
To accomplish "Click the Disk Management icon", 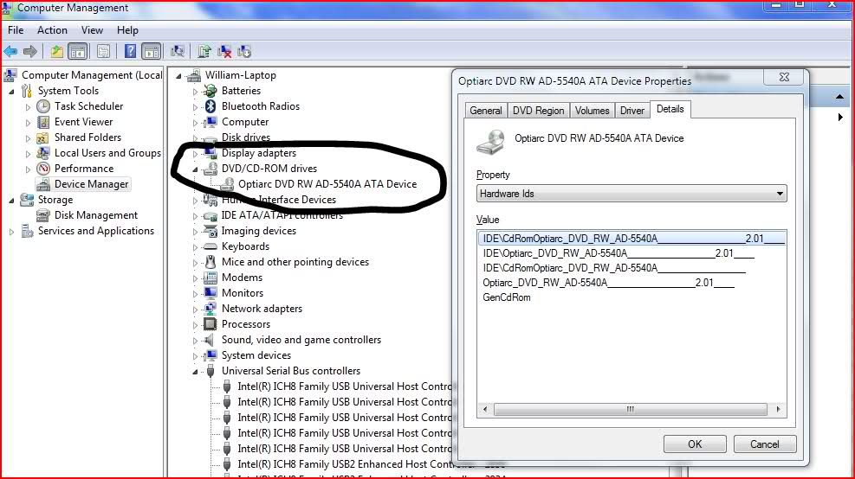I will click(43, 215).
